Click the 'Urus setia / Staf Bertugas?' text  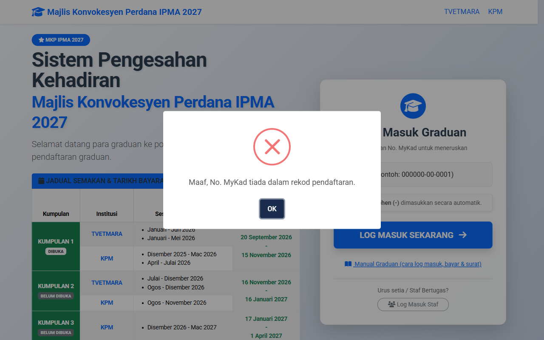pos(413,291)
